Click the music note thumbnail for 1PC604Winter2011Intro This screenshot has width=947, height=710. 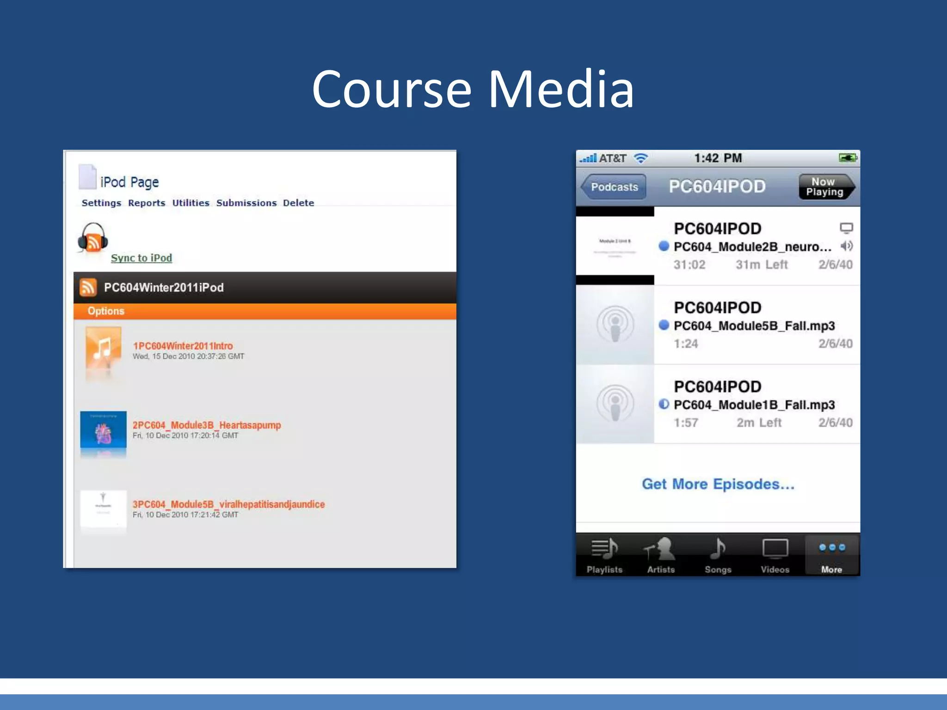tap(104, 348)
